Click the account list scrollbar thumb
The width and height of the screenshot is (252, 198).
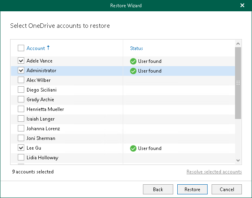pyautogui.click(x=238, y=83)
